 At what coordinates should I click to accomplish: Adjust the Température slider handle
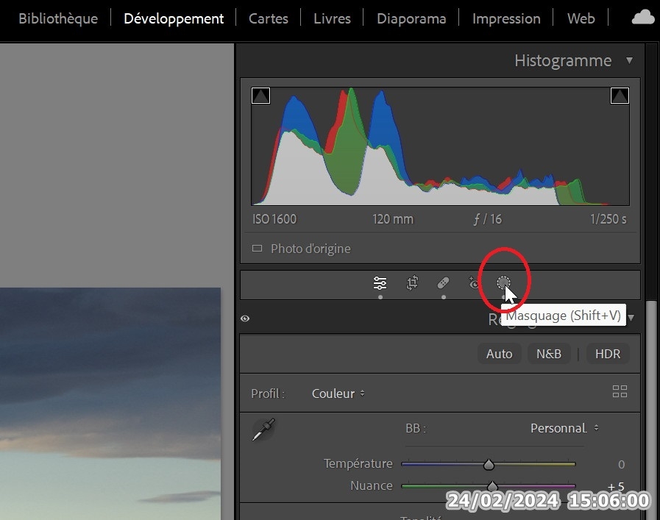point(489,464)
